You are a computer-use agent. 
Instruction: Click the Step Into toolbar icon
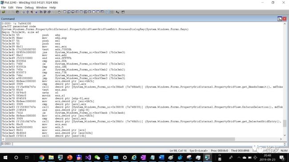(41, 12)
